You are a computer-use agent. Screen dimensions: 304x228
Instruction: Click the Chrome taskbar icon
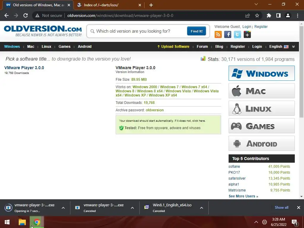click(x=37, y=222)
